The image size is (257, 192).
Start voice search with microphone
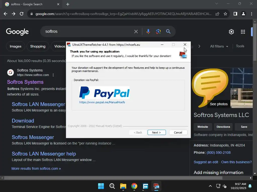tap(148, 31)
